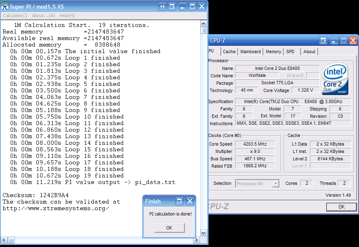Open the About tab in CPU-Z

tap(309, 52)
